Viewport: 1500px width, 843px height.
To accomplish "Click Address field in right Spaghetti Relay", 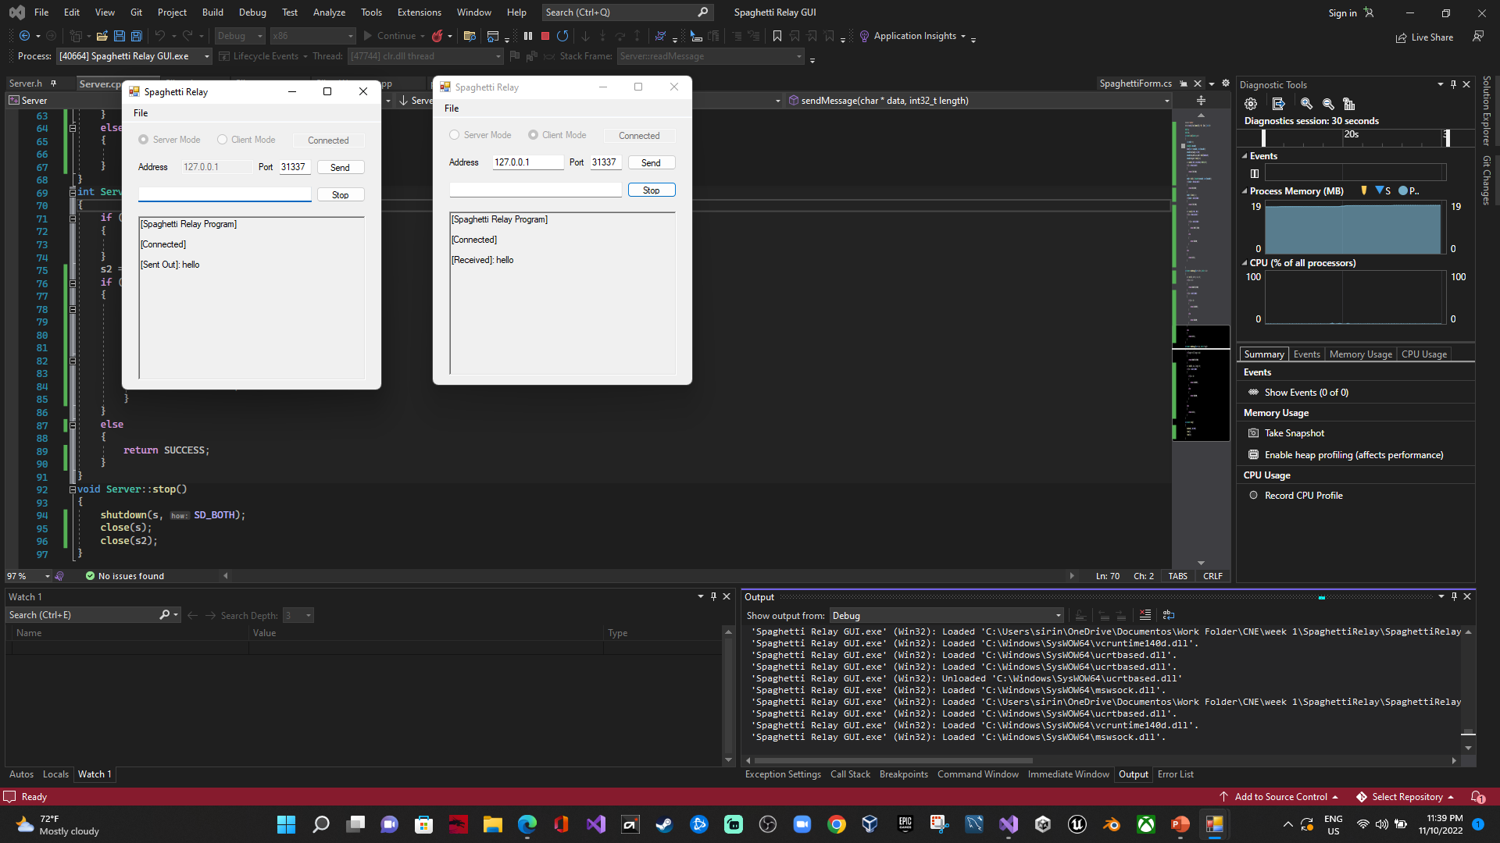I will 527,162.
